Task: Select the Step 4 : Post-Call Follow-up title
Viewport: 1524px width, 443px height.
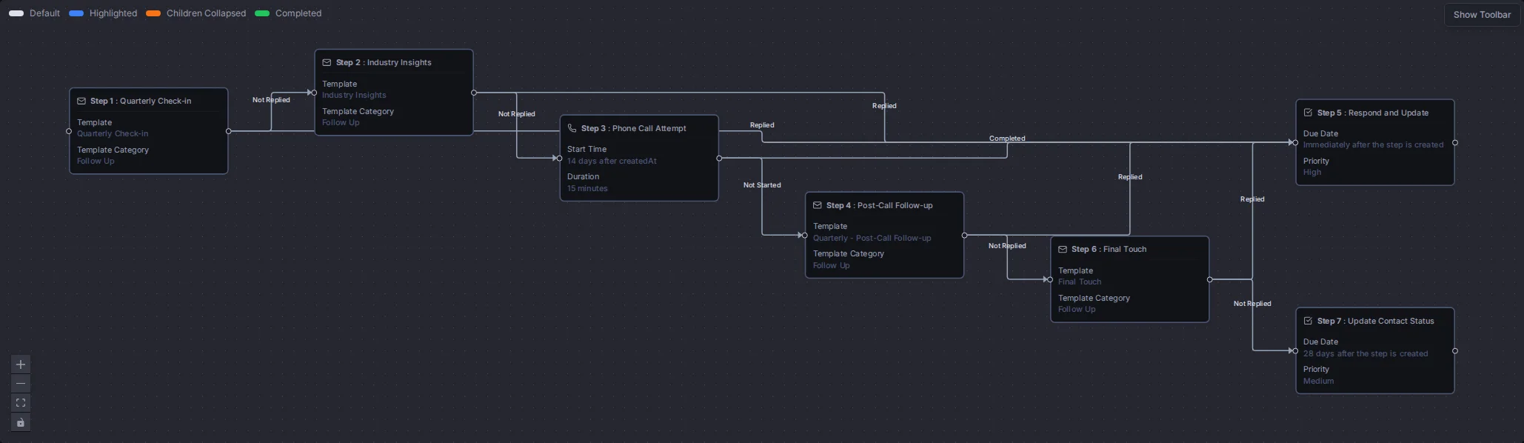Action: (x=880, y=205)
